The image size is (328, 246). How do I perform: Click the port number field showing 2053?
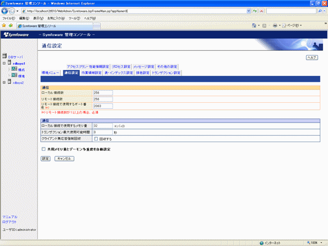click(x=103, y=106)
